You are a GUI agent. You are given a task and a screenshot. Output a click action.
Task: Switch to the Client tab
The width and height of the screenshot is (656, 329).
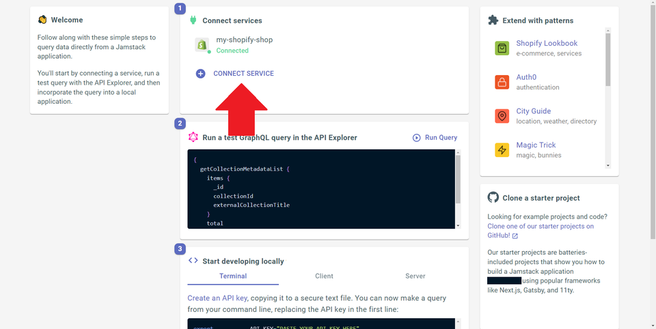(324, 276)
